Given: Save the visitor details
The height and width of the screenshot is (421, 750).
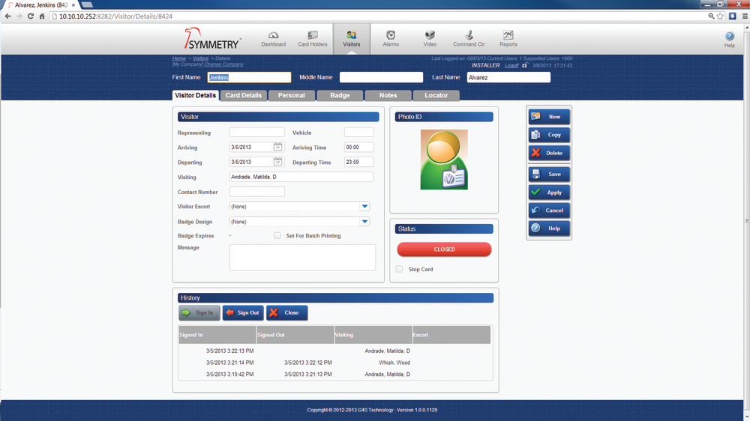Looking at the screenshot, I should (549, 174).
